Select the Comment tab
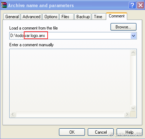Image resolution: width=145 pixels, height=139 pixels. coord(117,16)
